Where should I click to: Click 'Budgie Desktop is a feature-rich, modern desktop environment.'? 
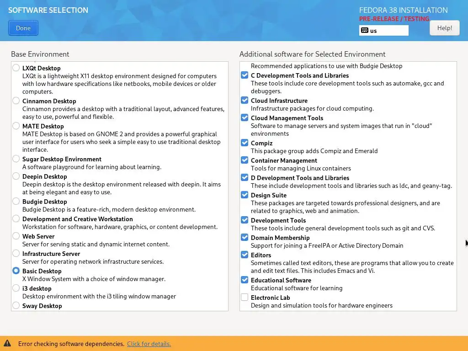109,209
